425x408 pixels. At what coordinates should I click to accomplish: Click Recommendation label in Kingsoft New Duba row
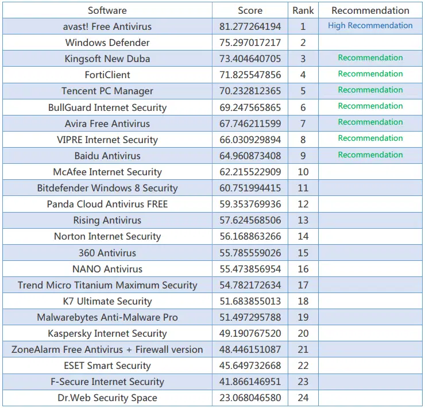pos(370,58)
